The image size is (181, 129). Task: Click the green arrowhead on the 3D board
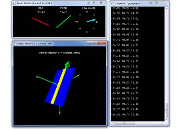pos(67,64)
